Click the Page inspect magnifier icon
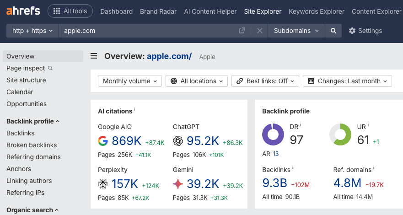The image size is (403, 215). coord(50,68)
